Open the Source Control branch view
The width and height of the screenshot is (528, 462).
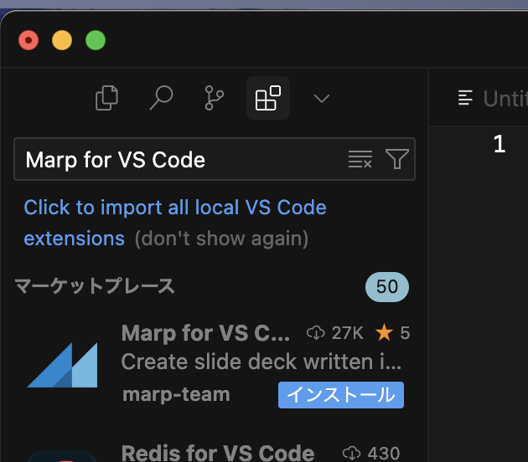(x=215, y=98)
